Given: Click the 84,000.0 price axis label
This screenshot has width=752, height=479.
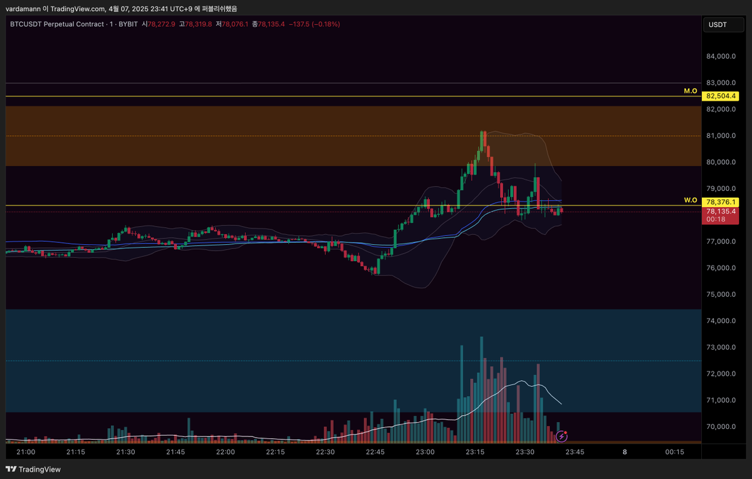Looking at the screenshot, I should pyautogui.click(x=721, y=56).
